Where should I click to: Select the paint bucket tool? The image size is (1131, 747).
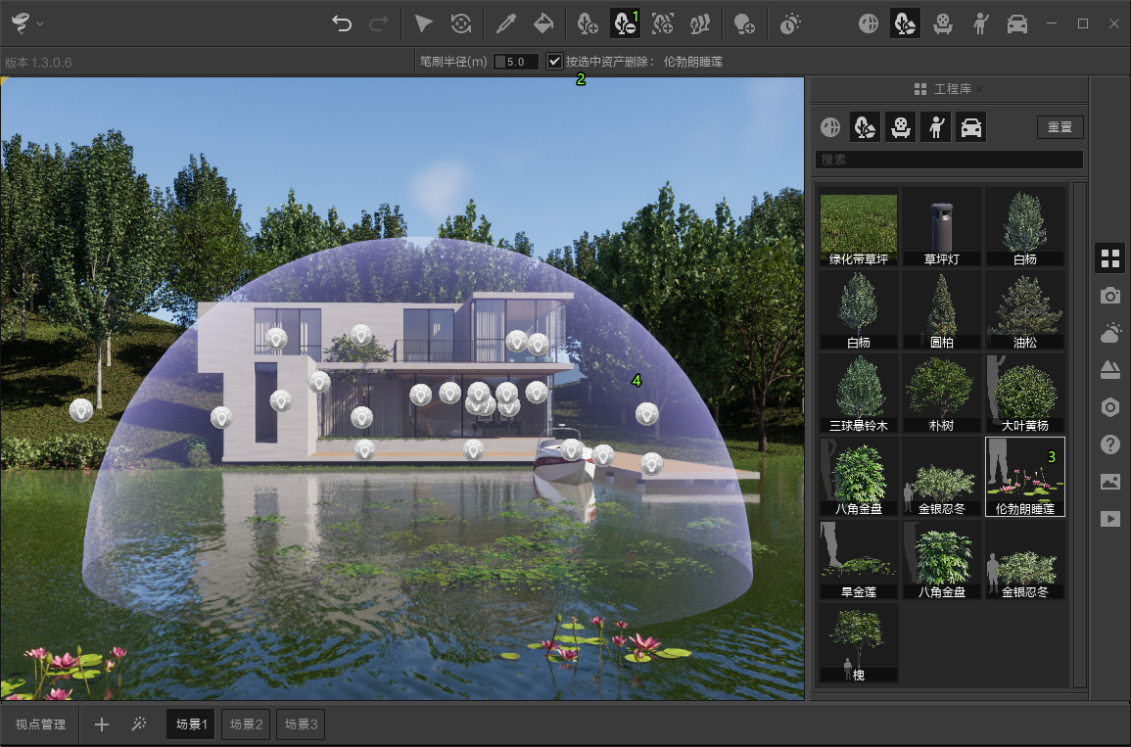coord(542,23)
